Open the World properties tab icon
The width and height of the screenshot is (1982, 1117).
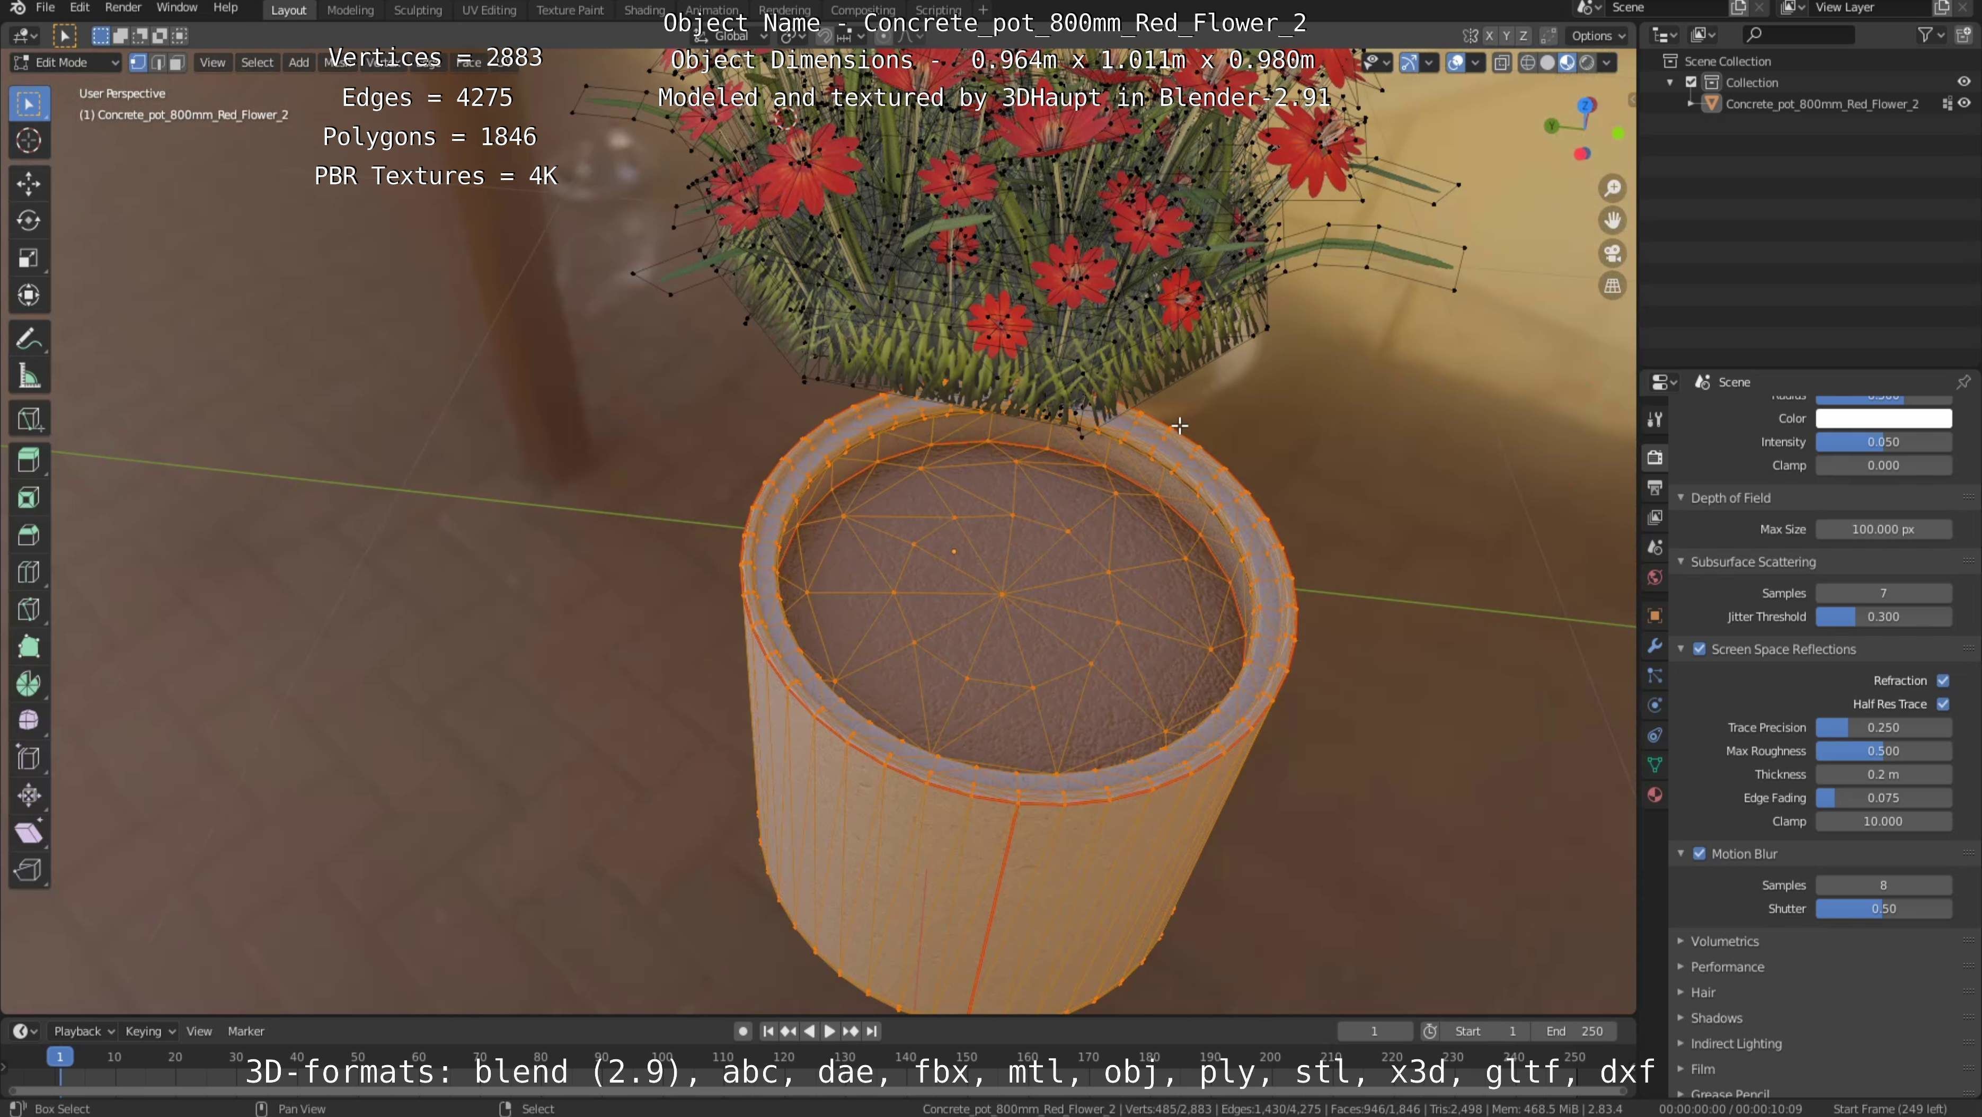(x=1654, y=577)
